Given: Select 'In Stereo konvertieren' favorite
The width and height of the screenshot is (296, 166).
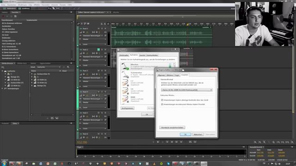Looking at the screenshot, I should [10, 52].
